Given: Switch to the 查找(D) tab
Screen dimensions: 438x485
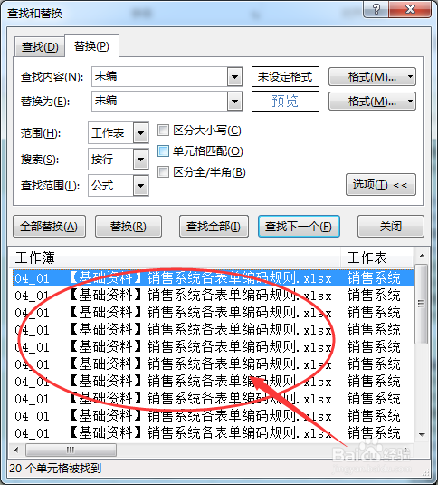Looking at the screenshot, I should click(x=40, y=47).
